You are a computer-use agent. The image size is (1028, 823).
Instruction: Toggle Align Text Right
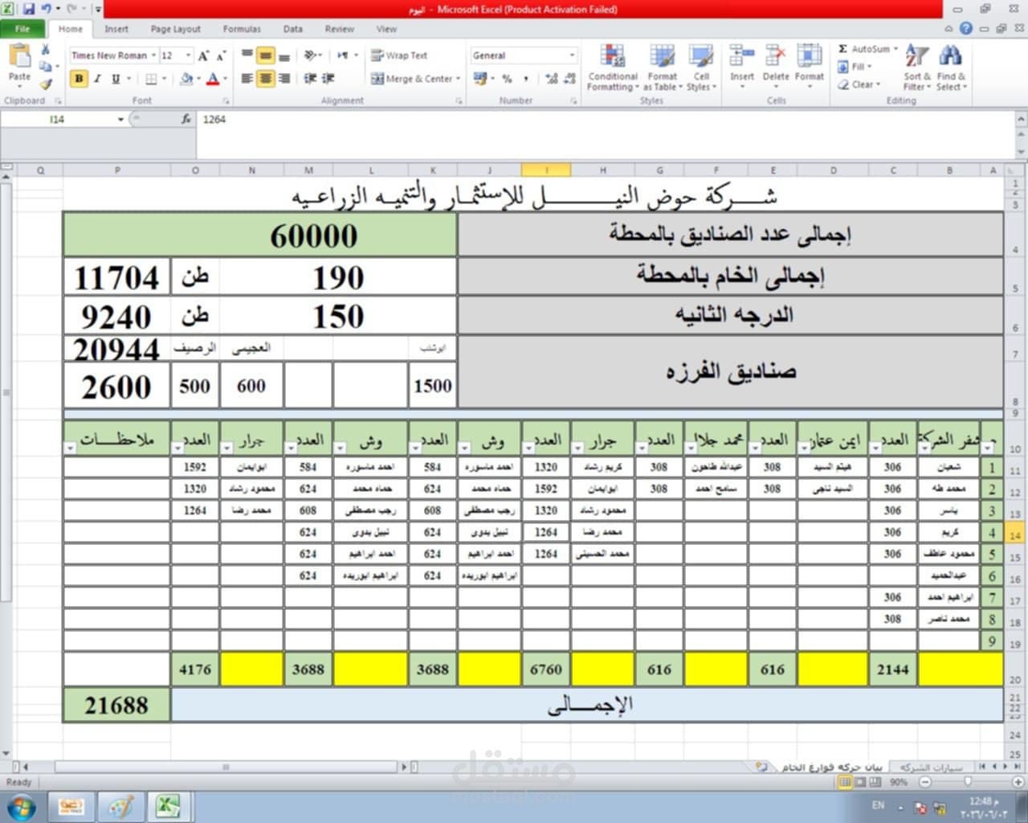pos(284,79)
